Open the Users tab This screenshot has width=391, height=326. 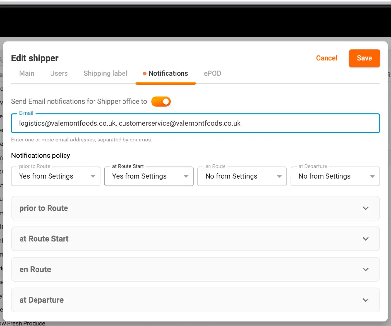pos(59,73)
